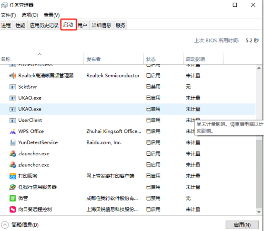Click the scrollbar down arrow
Viewport: 264px width, 231px height.
(259, 211)
